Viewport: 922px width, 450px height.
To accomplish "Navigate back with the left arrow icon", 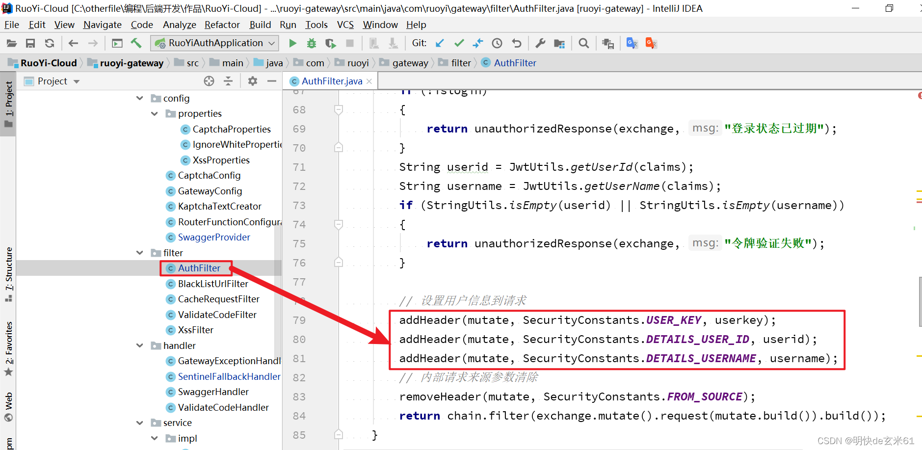I will (x=73, y=43).
